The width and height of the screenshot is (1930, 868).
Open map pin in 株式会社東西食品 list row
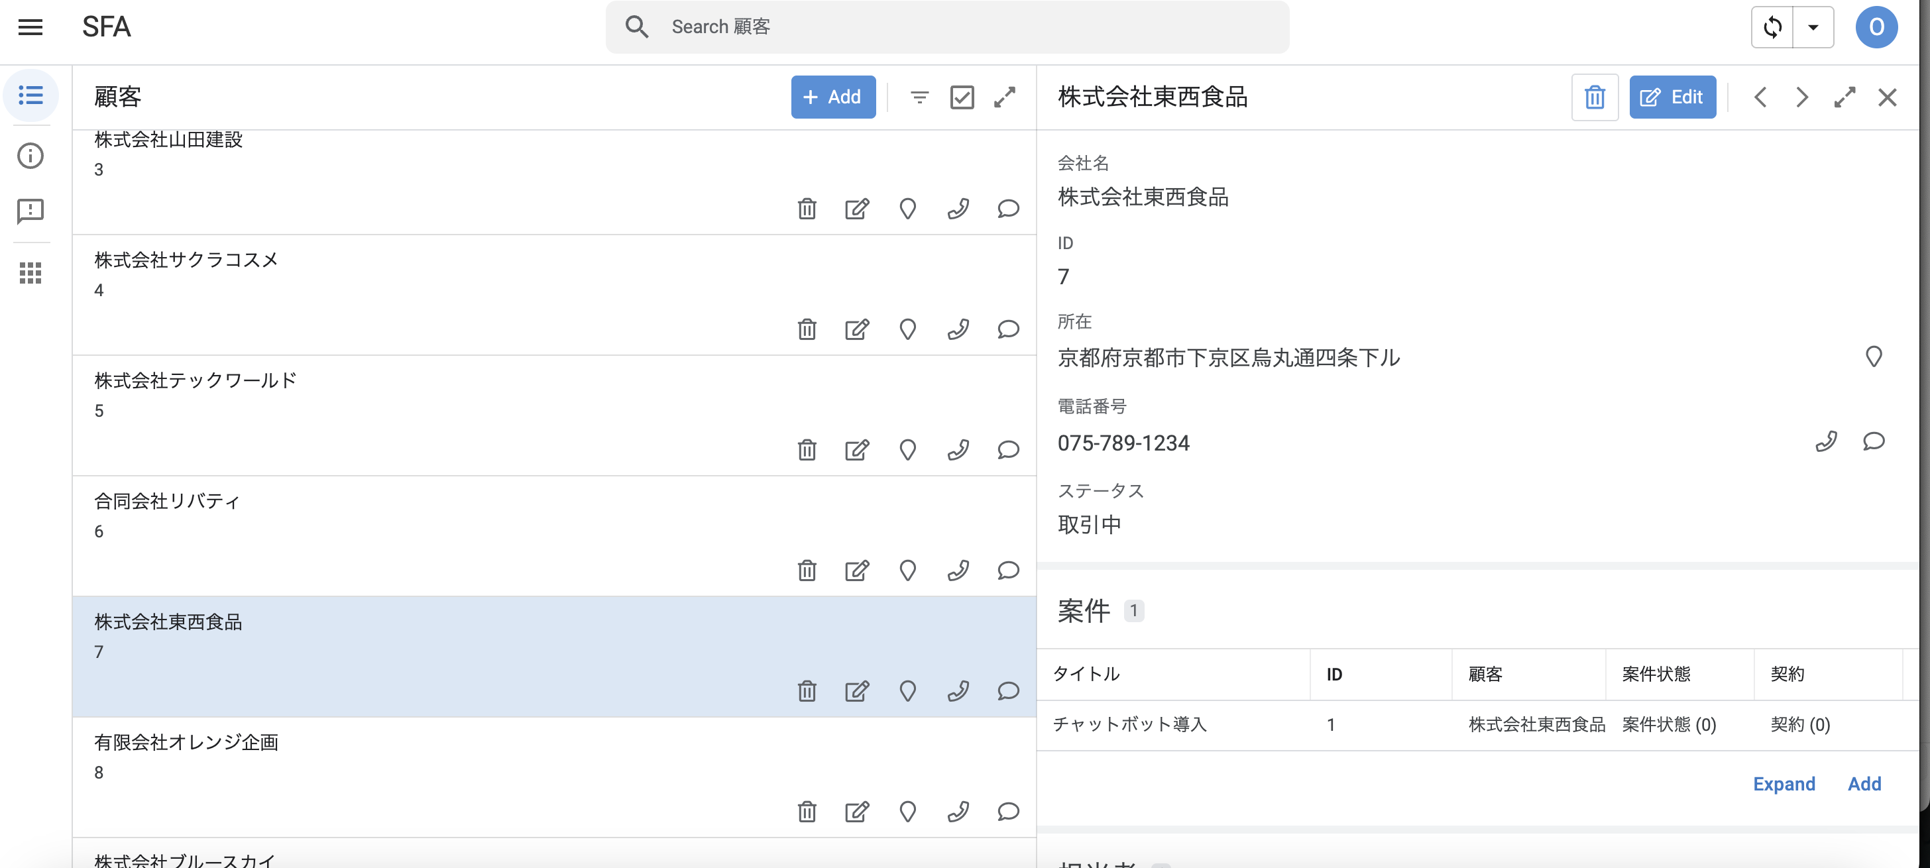(907, 691)
